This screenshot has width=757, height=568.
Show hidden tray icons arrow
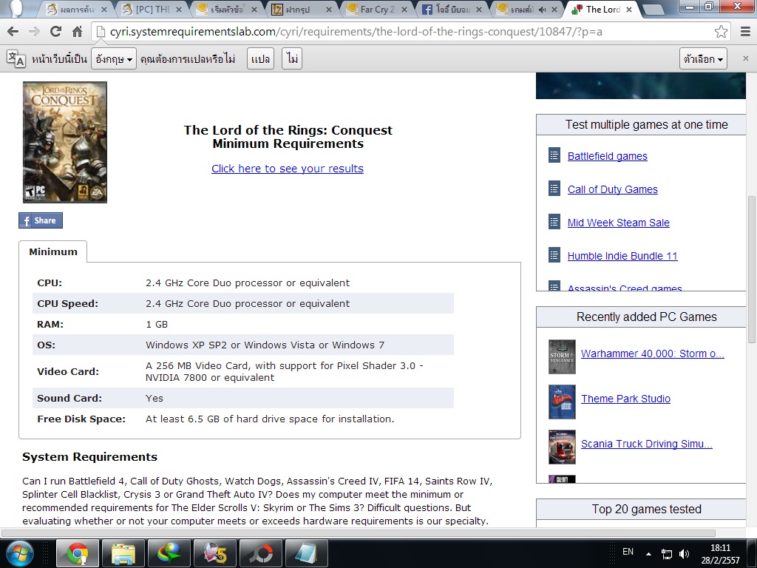coord(648,554)
